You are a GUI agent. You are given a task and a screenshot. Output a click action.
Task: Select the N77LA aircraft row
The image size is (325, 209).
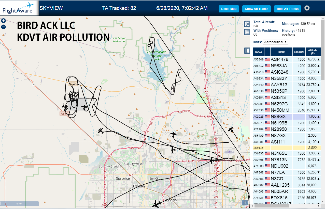[x=287, y=172]
